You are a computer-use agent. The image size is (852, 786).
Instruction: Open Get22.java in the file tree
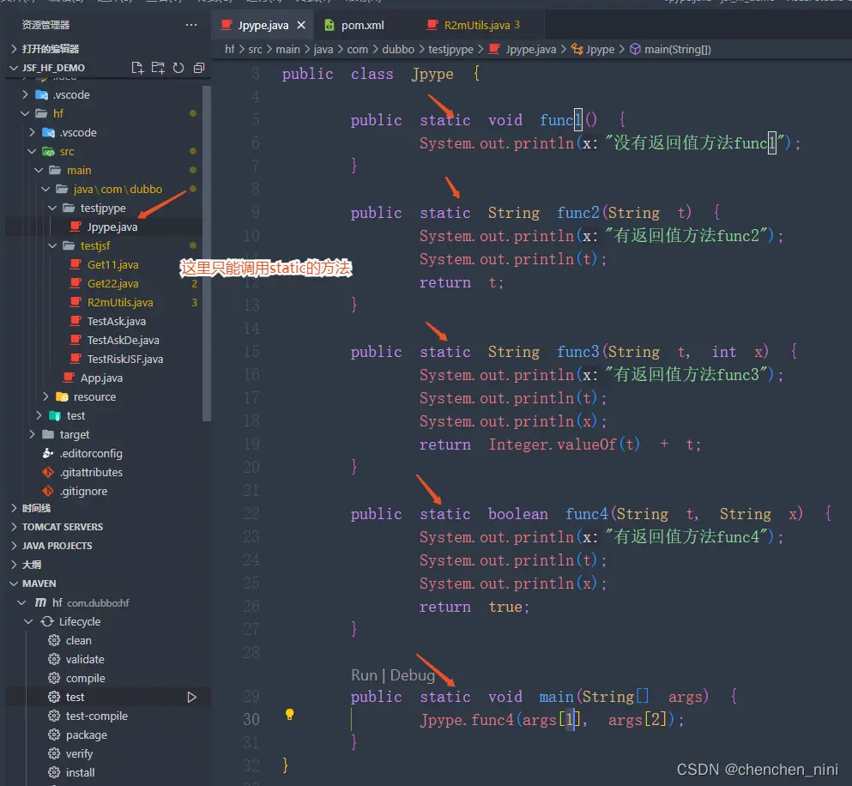point(112,284)
